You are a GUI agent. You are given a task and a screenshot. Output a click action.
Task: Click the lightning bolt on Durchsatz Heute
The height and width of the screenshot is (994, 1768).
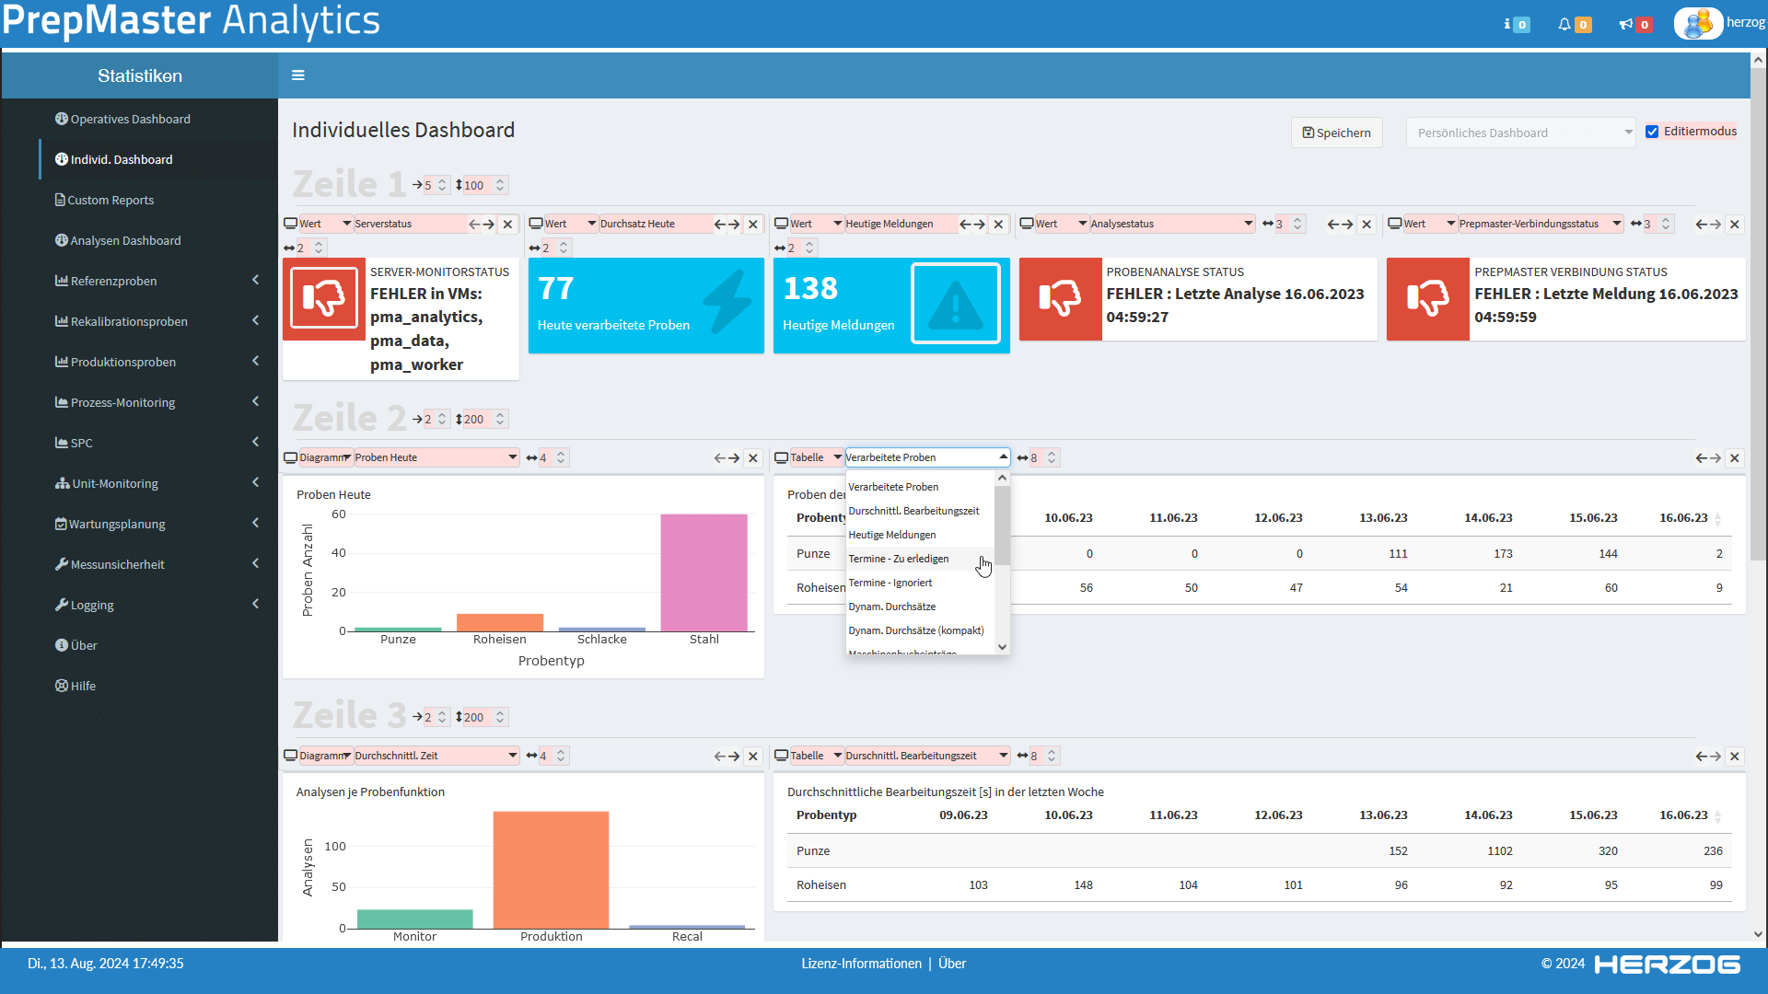pos(727,301)
